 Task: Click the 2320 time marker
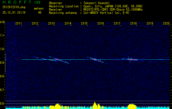[166, 23]
